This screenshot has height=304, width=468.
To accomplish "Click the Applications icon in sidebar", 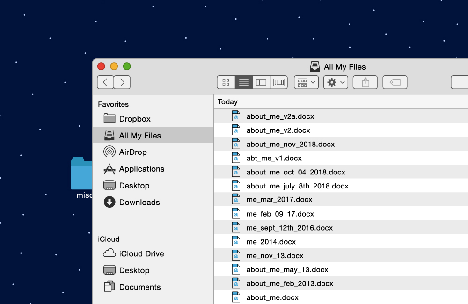I will coord(109,169).
